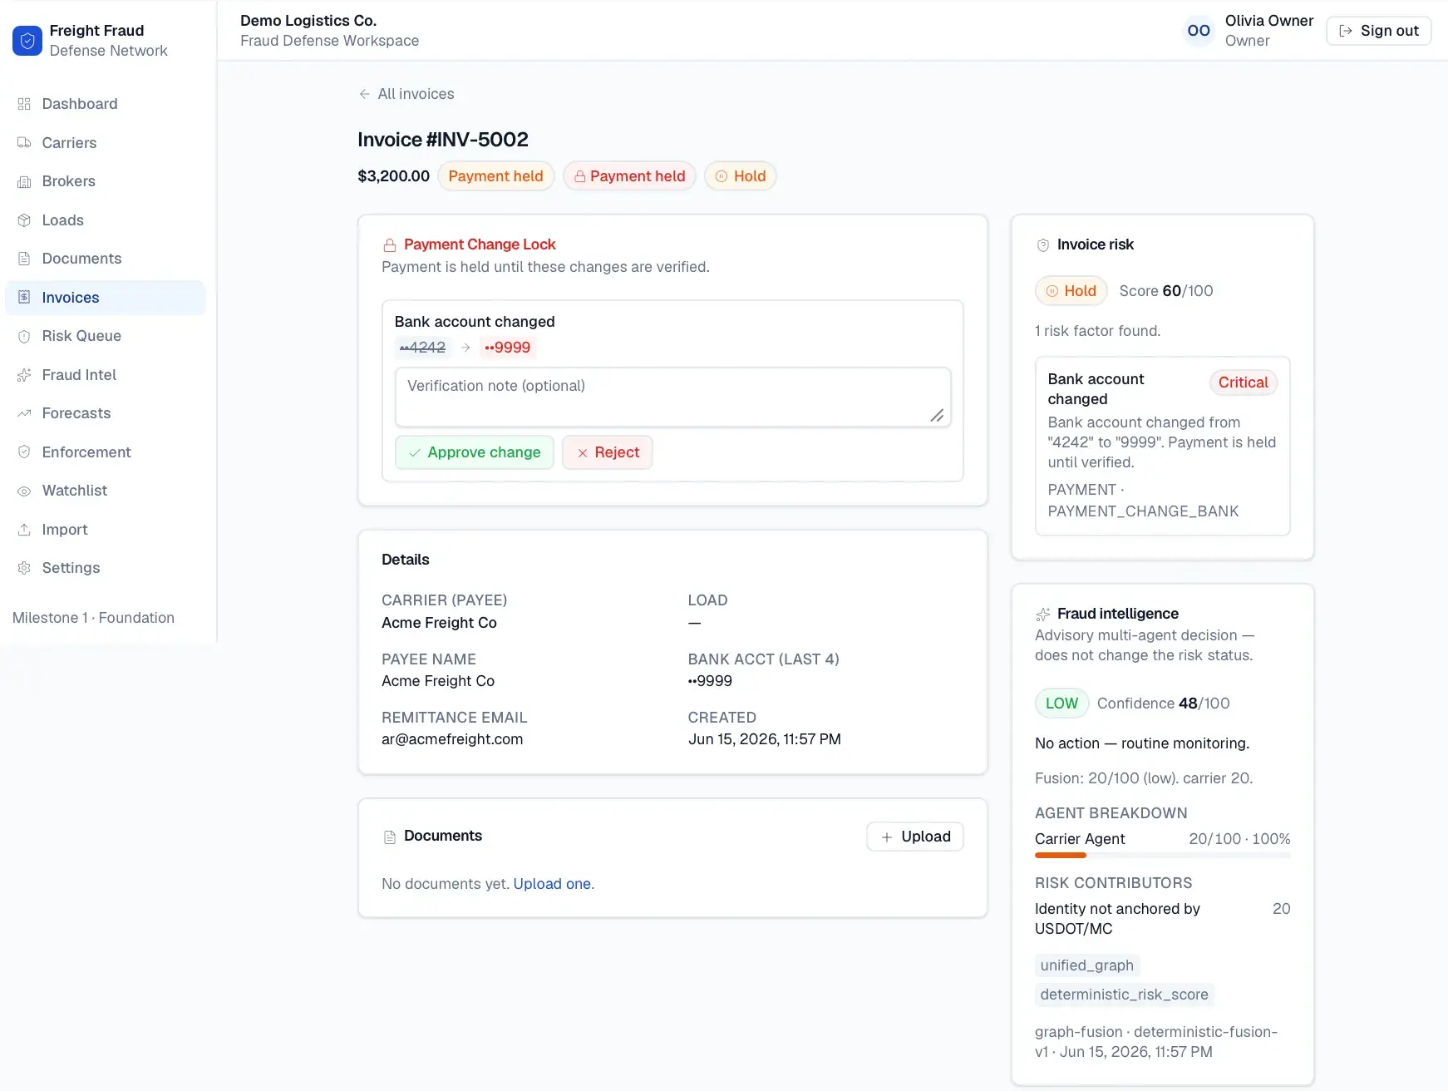
Task: Click the created date Jun 15, 2026, 11:57 PM in Details
Action: [x=765, y=739]
